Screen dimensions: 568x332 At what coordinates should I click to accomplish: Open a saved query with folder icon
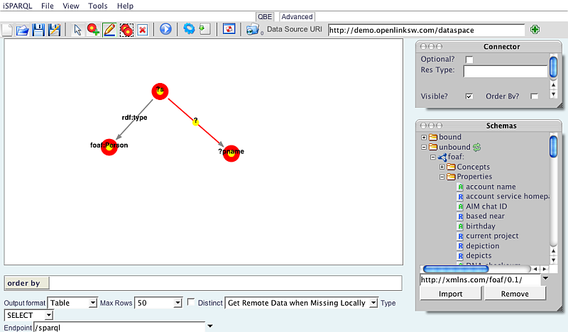coord(23,30)
